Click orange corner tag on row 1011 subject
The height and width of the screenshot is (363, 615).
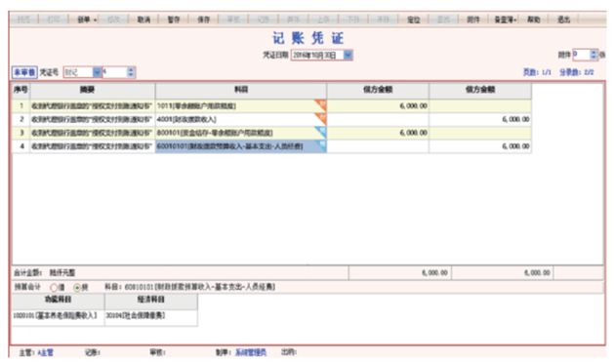point(321,104)
